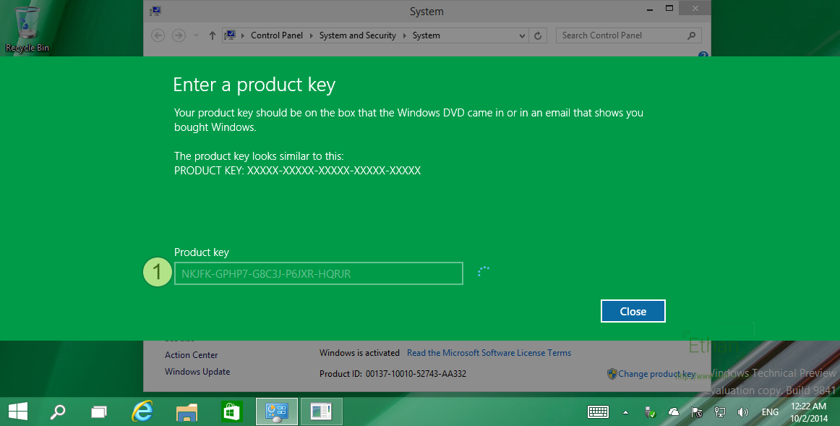The width and height of the screenshot is (840, 426).
Task: Click the back navigation arrow
Action: pos(158,35)
